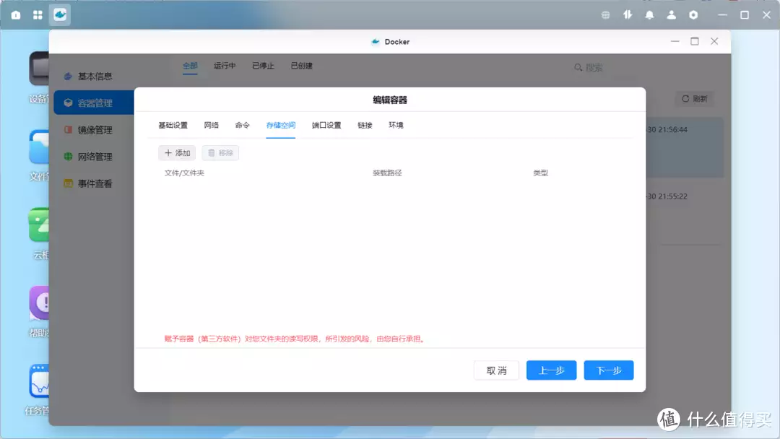Open the green cloud desktop icon
The width and height of the screenshot is (780, 439).
(x=39, y=225)
